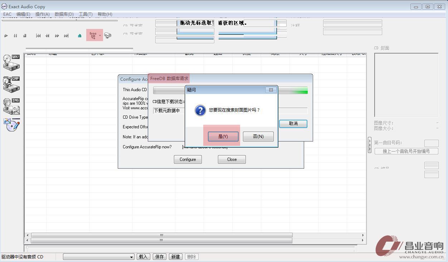
Task: Click the 图像尺寸 label
Action: (x=384, y=123)
